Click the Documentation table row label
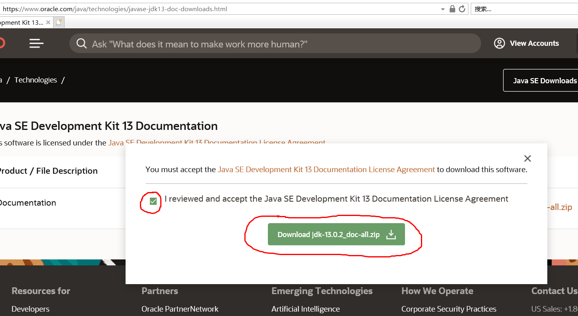The height and width of the screenshot is (316, 578). [x=28, y=203]
